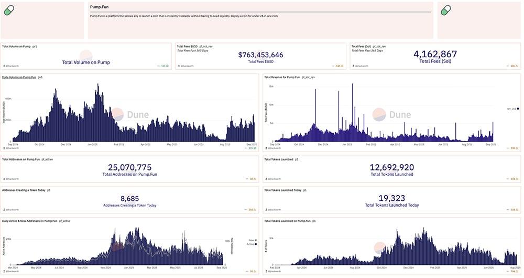This screenshot has height=278, width=524.
Task: Click the warning icon on Total Addresses on Pump.Fun card
Action: pos(255,179)
